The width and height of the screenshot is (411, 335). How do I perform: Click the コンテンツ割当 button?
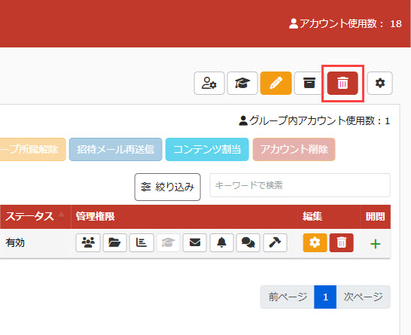(207, 149)
